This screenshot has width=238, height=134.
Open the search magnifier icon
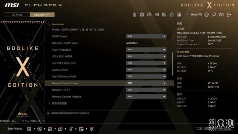214,15
